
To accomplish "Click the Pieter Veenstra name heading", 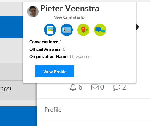I will coord(70,9).
